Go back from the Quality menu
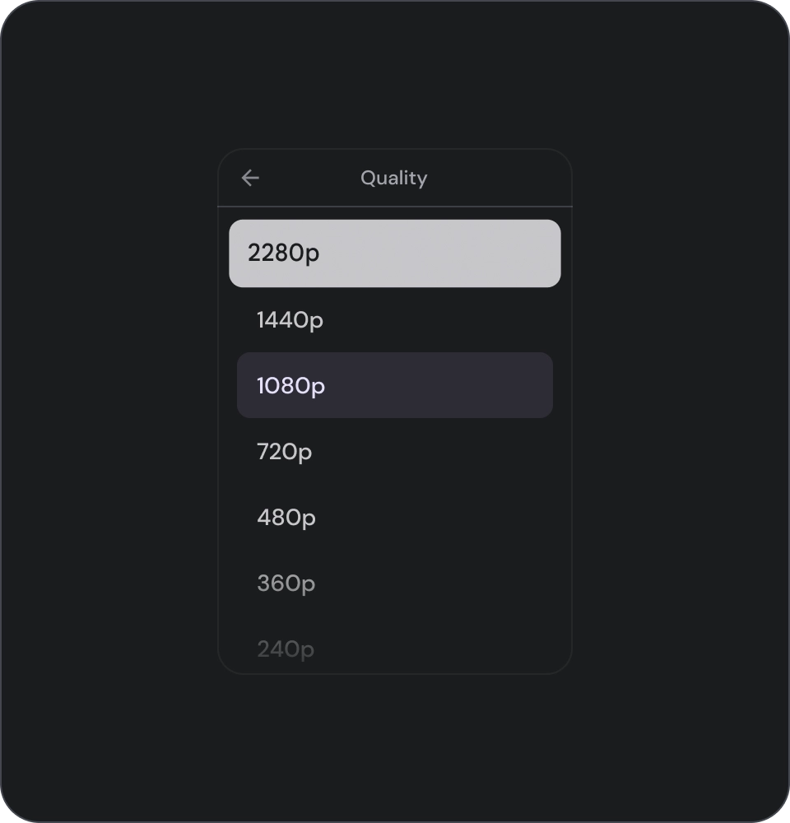Viewport: 790px width, 823px height. click(250, 178)
